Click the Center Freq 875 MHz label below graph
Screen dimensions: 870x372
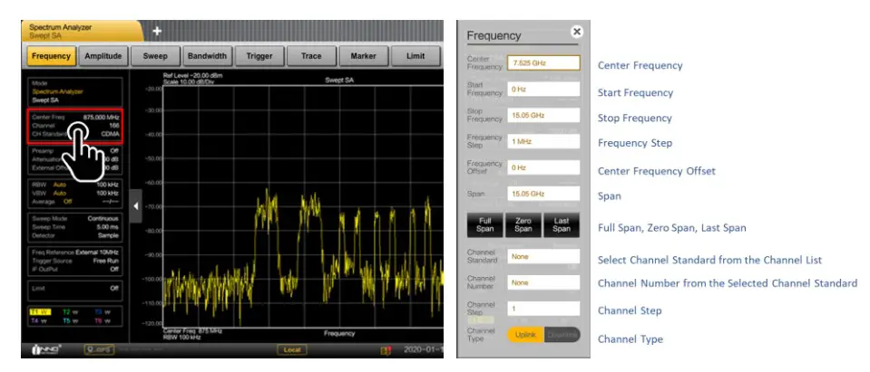[192, 330]
